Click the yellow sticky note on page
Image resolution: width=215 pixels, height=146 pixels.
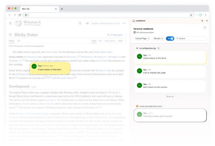click(x=50, y=68)
